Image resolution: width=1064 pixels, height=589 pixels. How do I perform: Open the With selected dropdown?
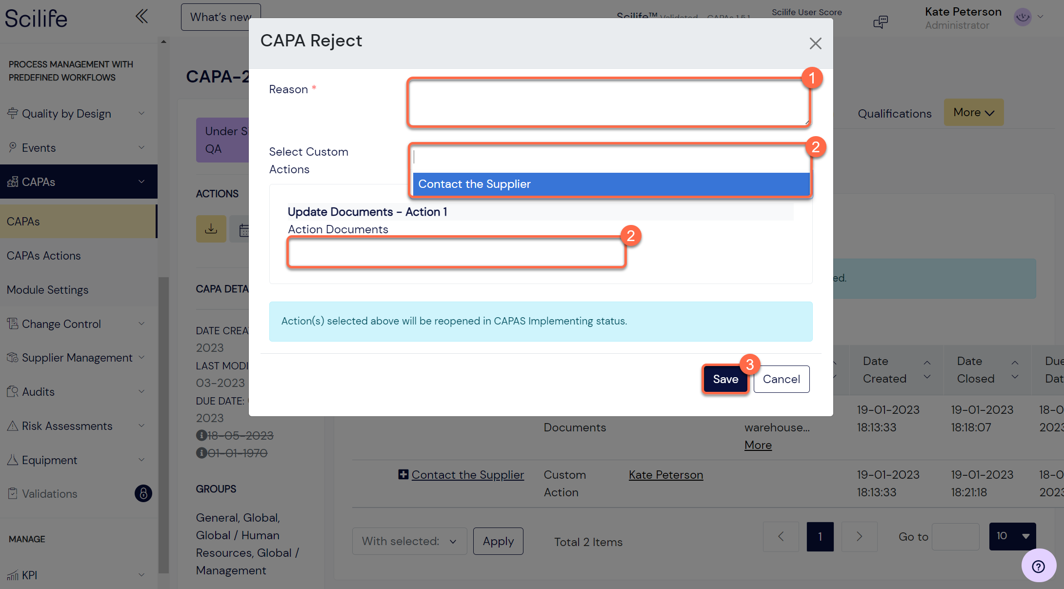click(409, 541)
